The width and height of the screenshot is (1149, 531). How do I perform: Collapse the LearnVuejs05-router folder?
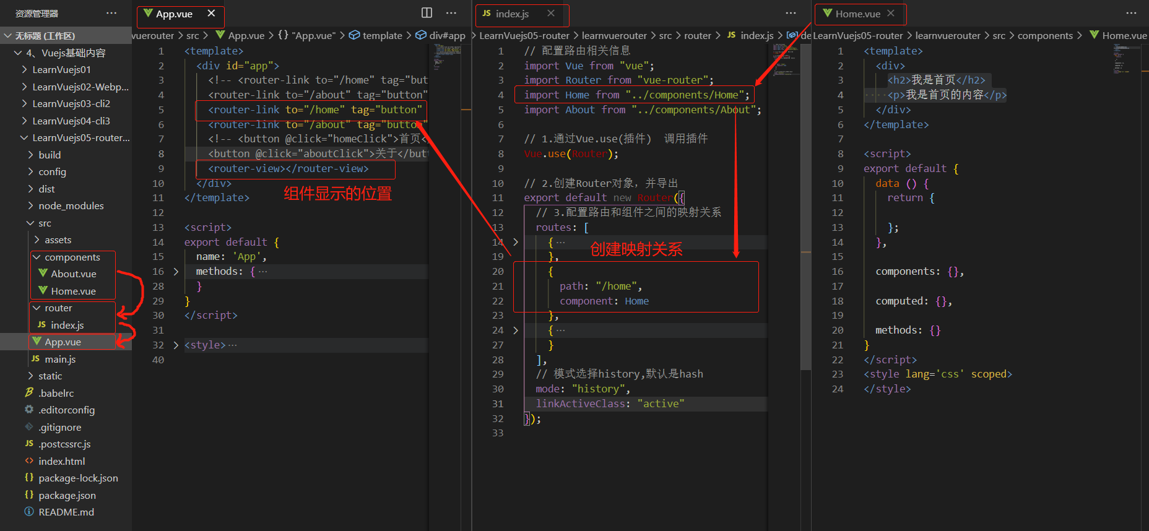tap(24, 138)
